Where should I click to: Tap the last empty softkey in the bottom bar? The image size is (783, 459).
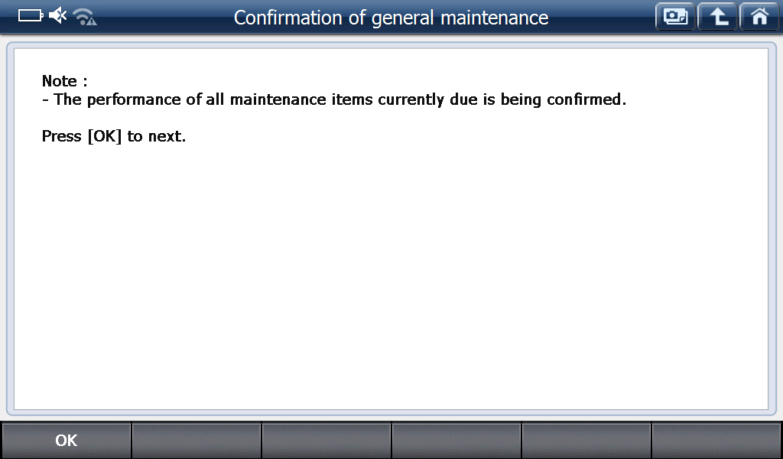716,440
